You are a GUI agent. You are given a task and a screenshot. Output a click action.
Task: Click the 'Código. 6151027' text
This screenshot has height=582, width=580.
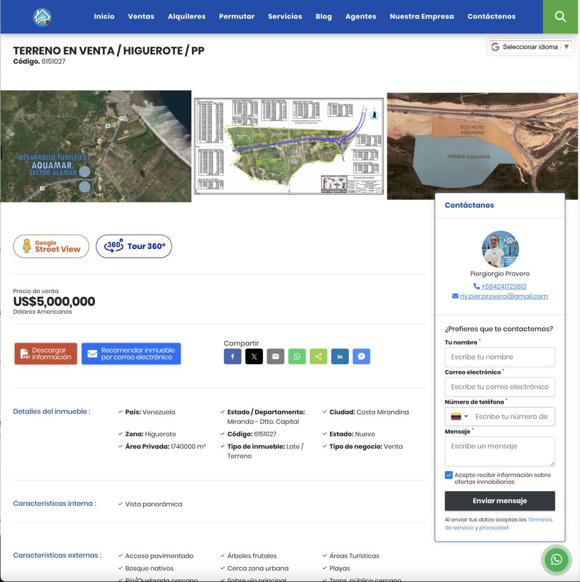click(39, 61)
